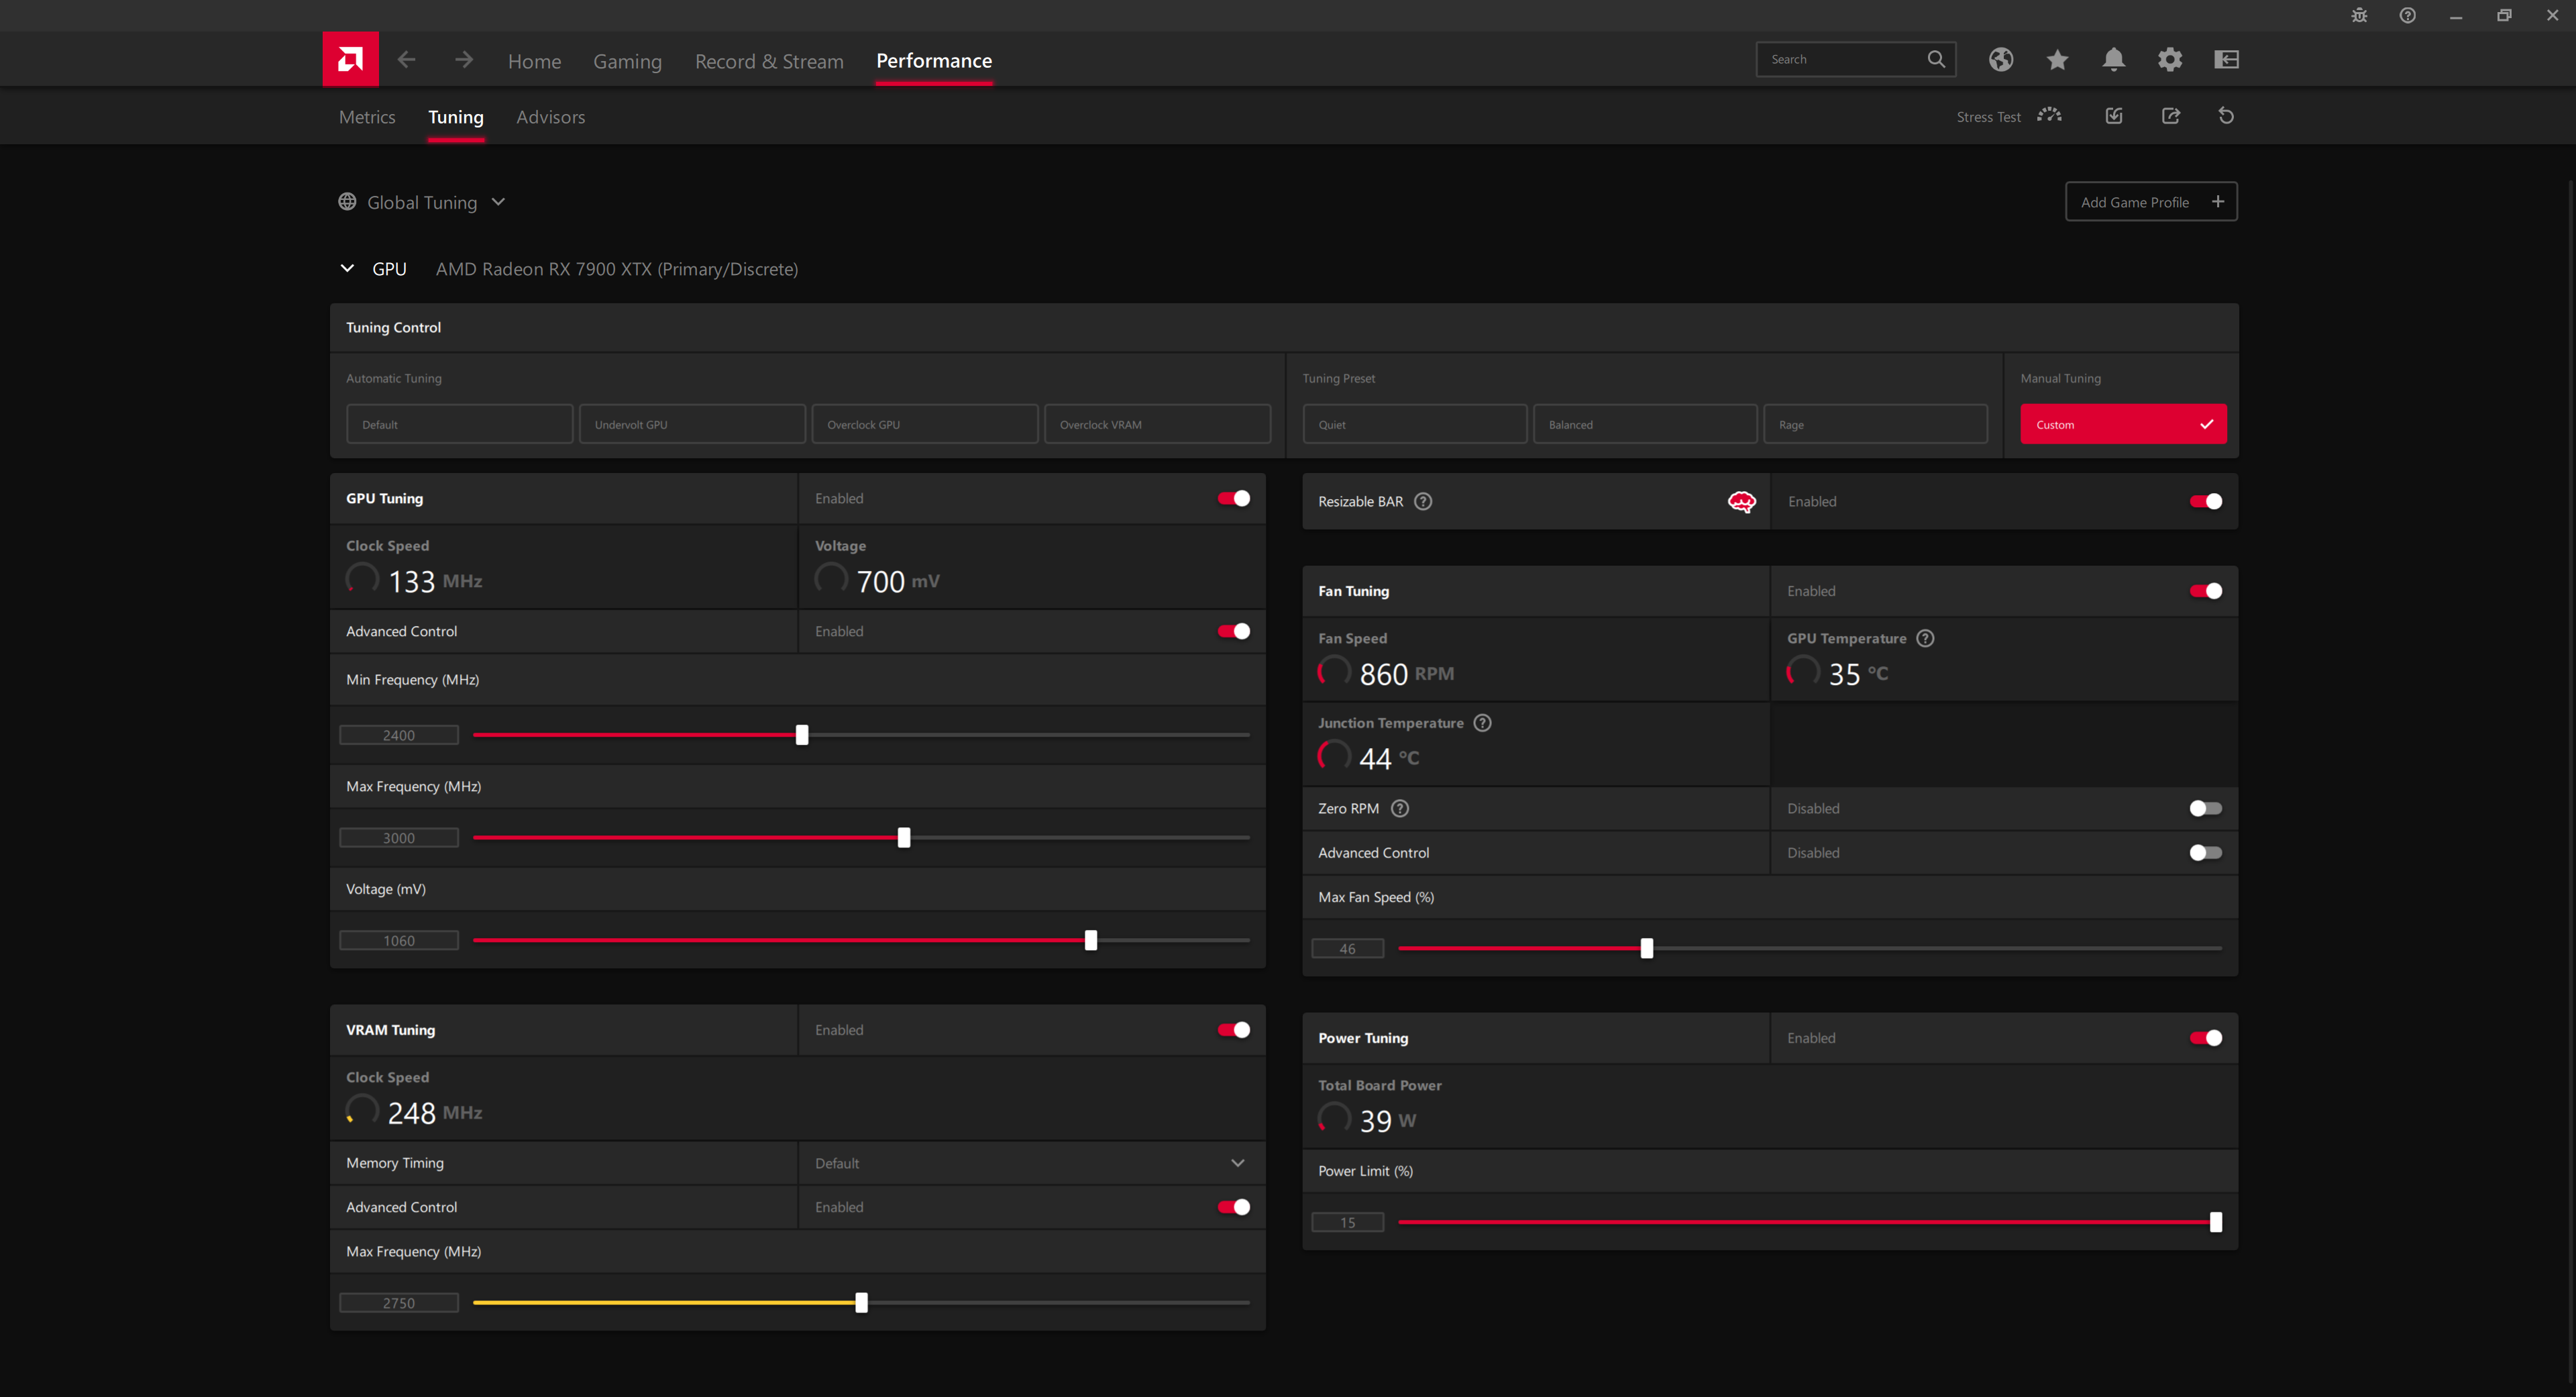Open the Gaming menu tab

(627, 61)
